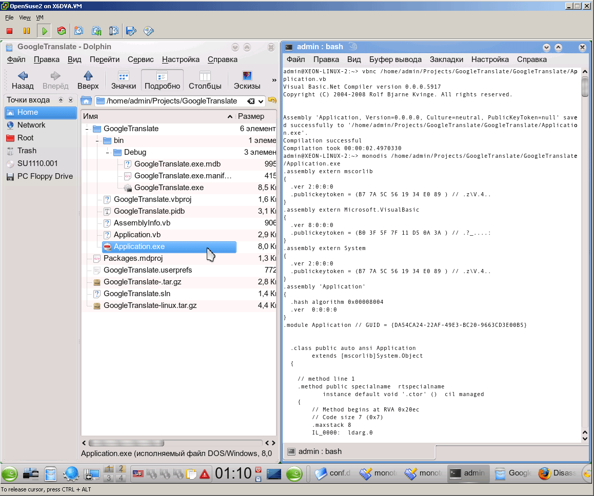Select Application.exe file

(169, 246)
